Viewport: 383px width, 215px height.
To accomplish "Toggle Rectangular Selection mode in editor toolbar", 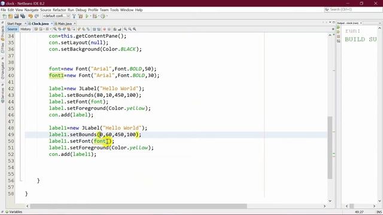I will pos(74,29).
